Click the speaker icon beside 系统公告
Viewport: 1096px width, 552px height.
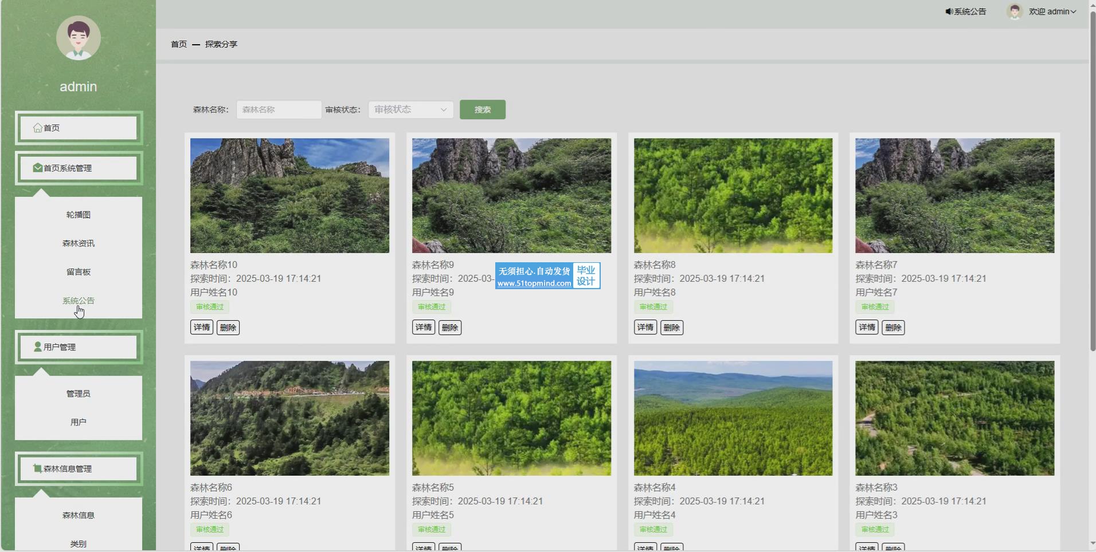coord(949,11)
